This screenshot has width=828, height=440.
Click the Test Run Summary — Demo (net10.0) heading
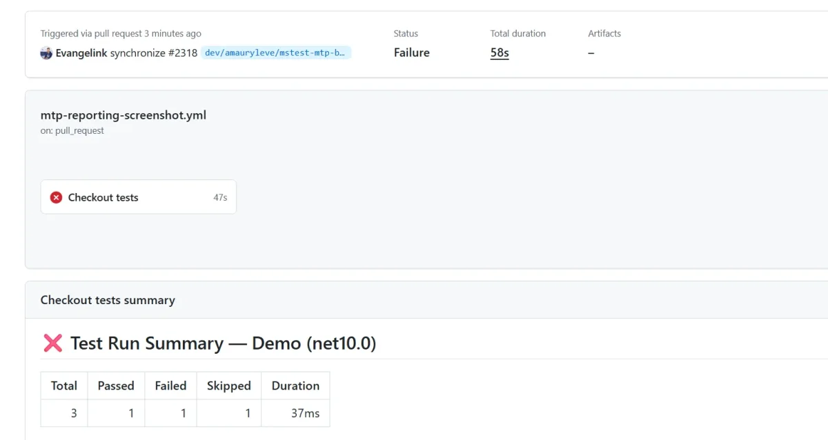point(224,343)
